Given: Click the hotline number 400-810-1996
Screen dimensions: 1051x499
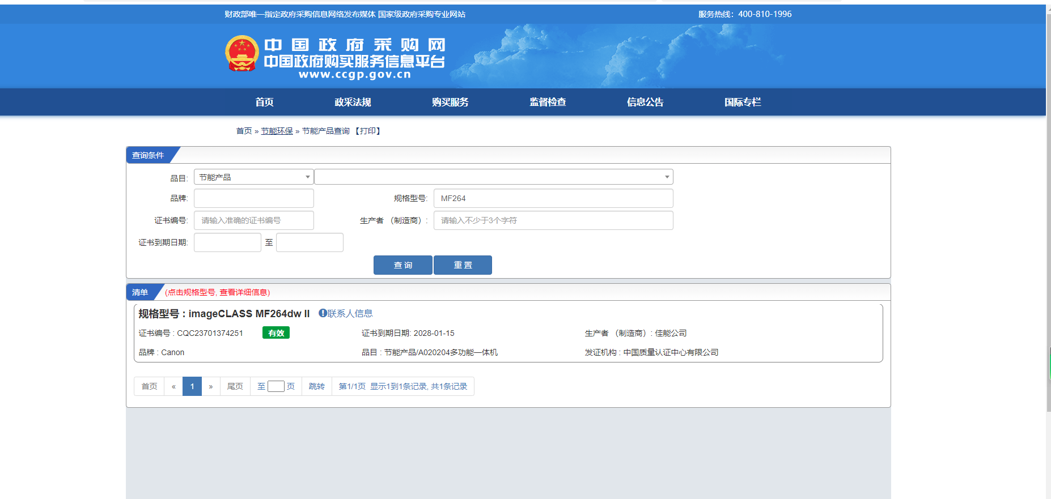Looking at the screenshot, I should point(765,14).
